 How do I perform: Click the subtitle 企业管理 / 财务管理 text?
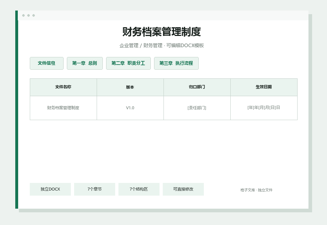pos(141,45)
